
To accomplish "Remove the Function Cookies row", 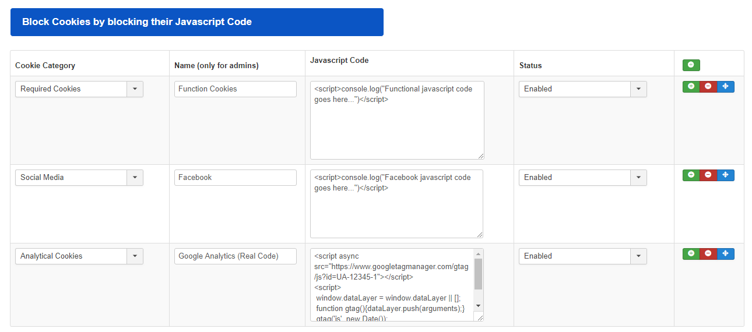I will (x=708, y=87).
